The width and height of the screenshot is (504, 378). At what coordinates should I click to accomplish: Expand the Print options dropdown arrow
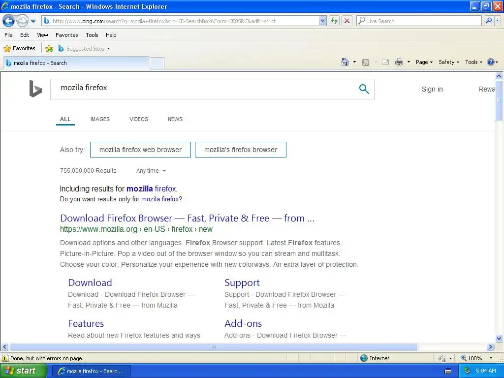pos(409,62)
